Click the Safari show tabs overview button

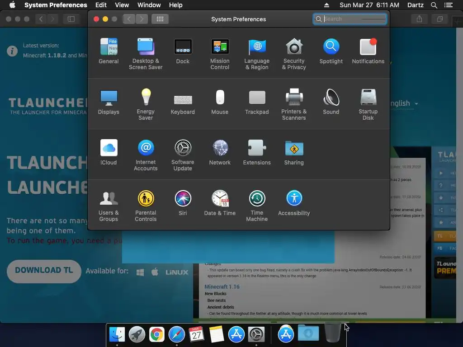pos(439,19)
